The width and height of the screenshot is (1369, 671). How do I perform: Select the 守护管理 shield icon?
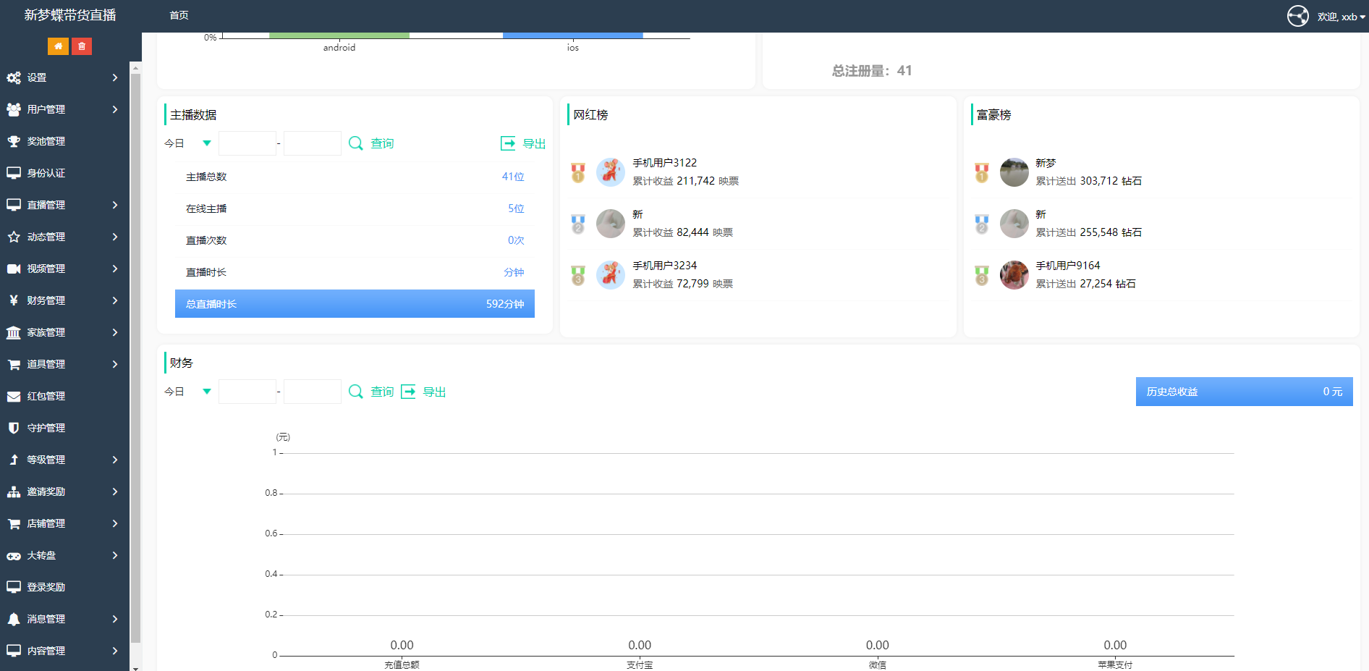click(14, 428)
